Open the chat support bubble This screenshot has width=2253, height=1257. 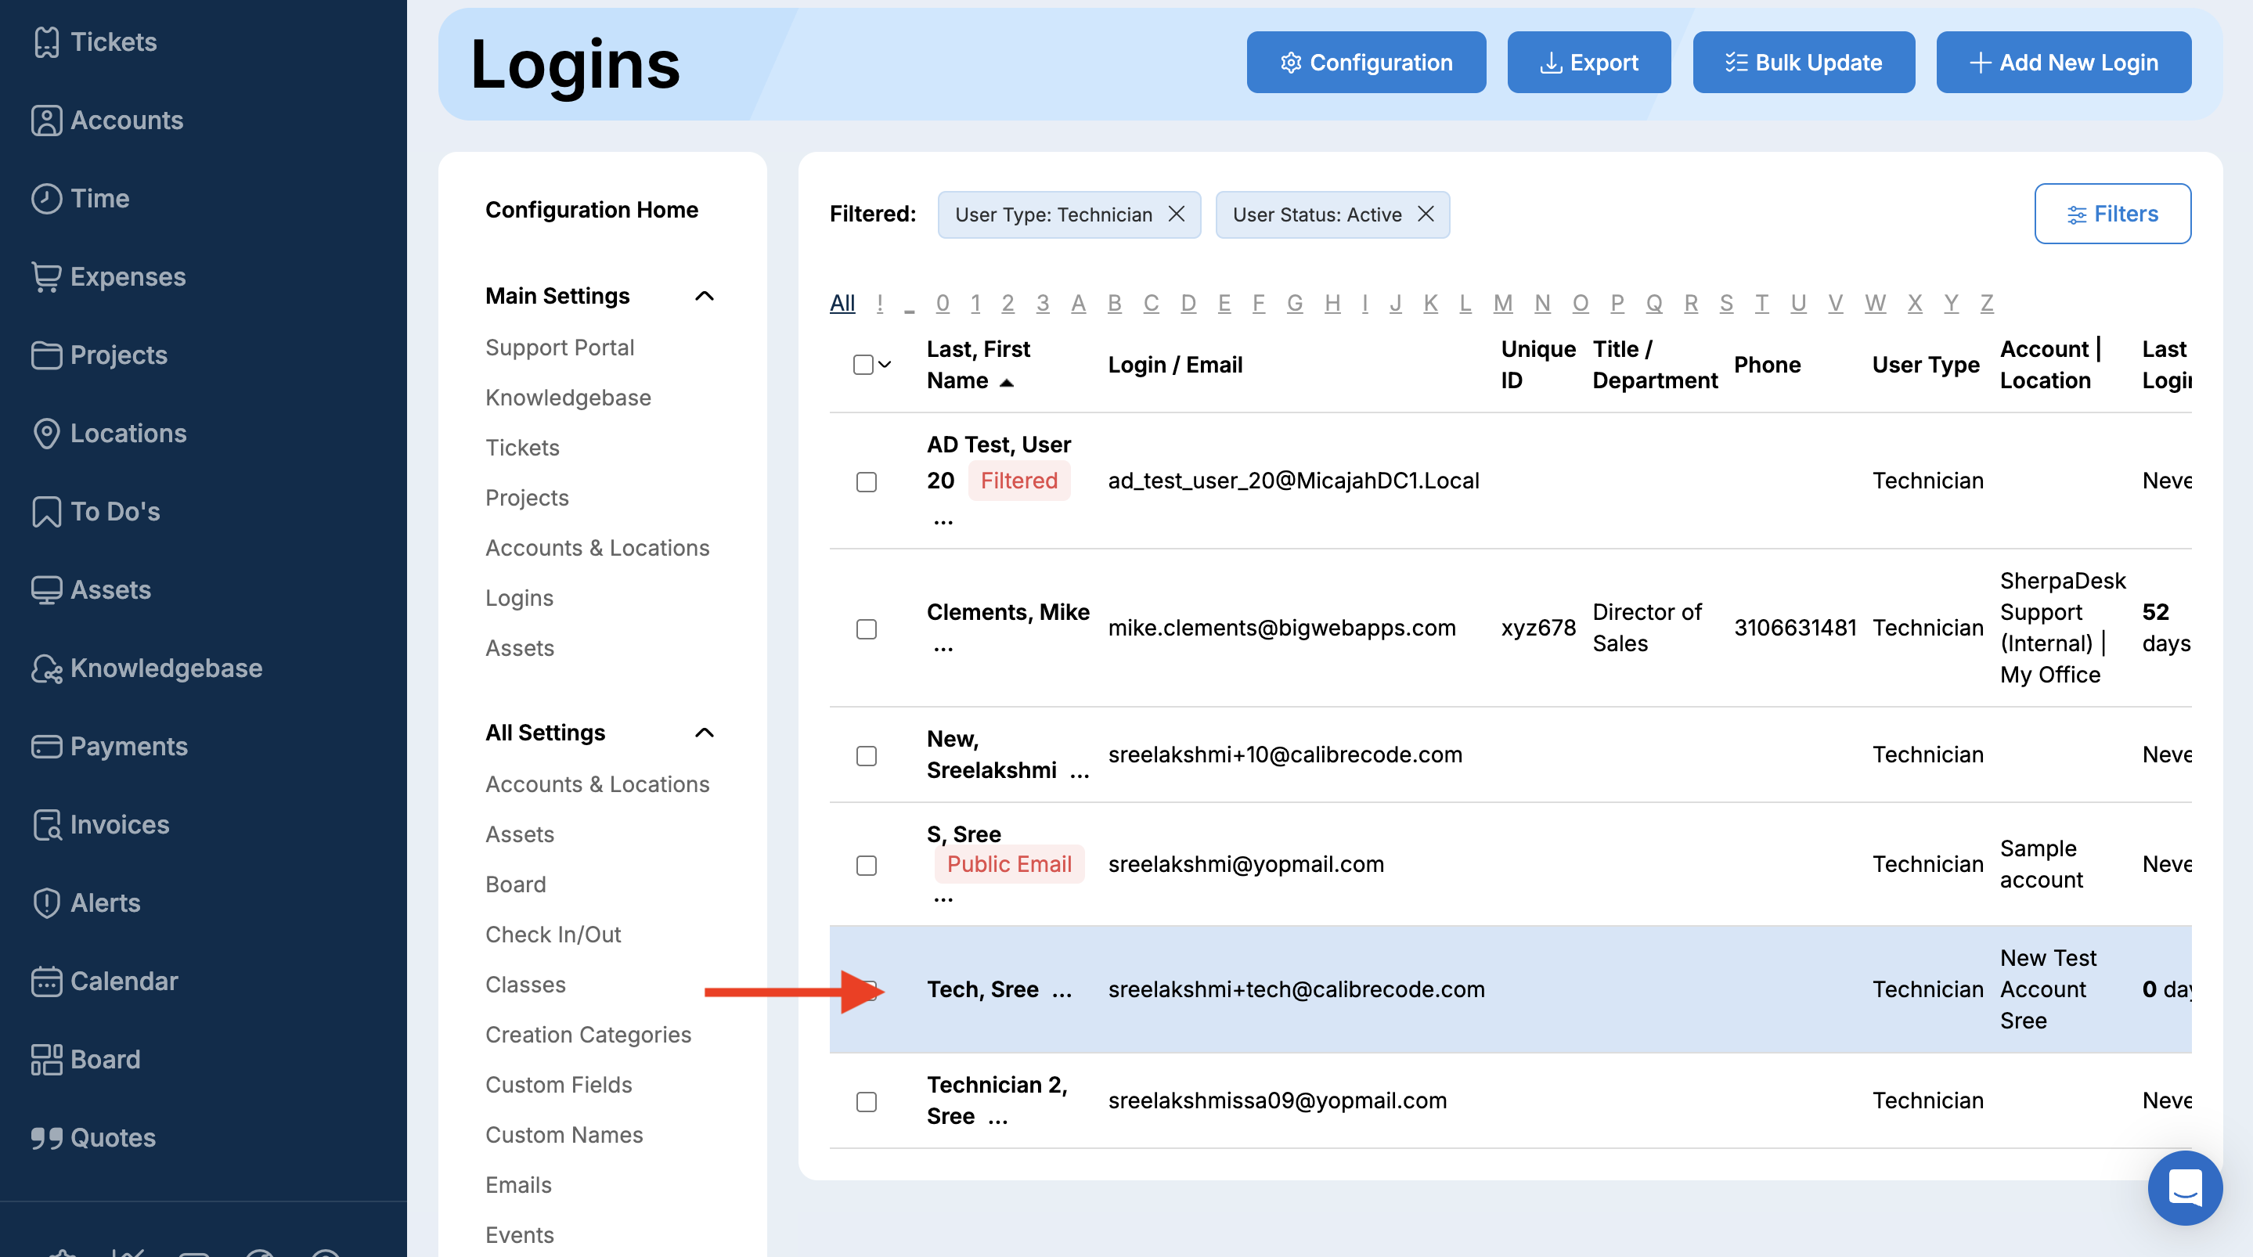click(x=2184, y=1188)
